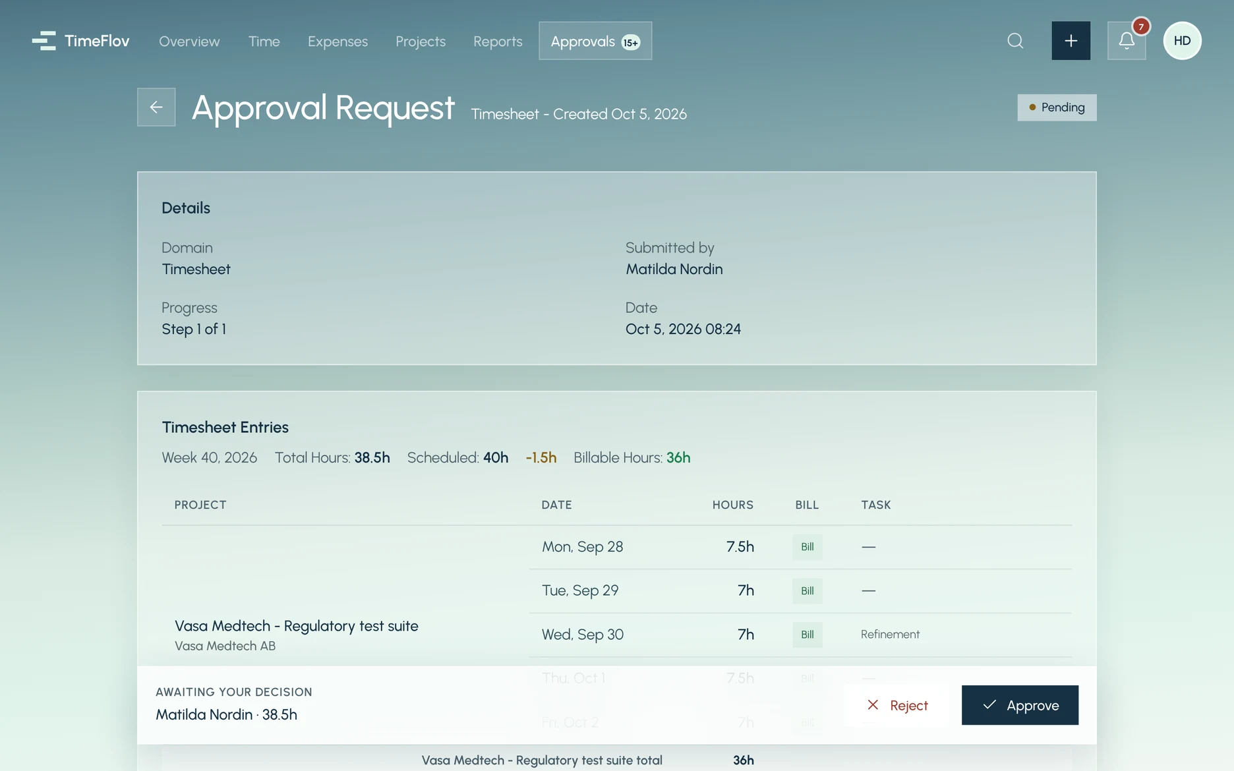Approve the timesheet request
The image size is (1234, 771).
pyautogui.click(x=1020, y=705)
